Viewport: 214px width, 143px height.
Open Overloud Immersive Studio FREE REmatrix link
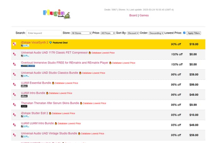(x=65, y=63)
